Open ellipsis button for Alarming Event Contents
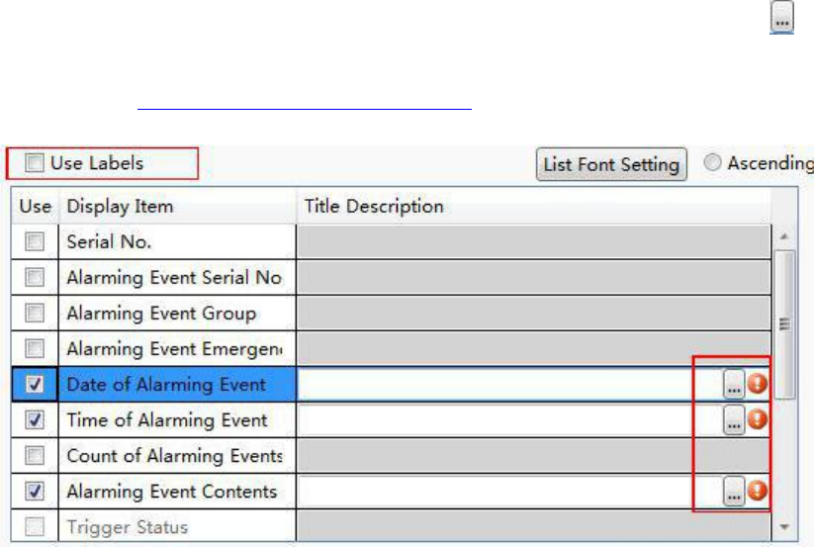 (733, 492)
